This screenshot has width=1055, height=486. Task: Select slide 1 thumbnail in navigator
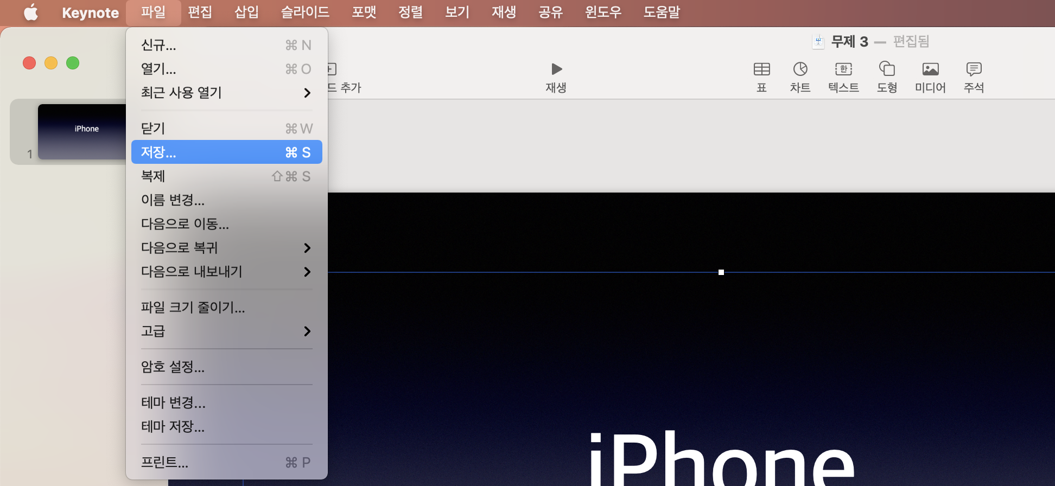tap(82, 132)
